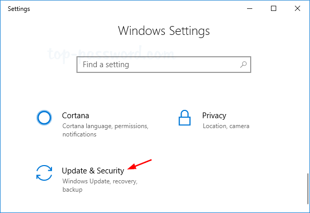Click the Privacy padlock icon

click(185, 118)
